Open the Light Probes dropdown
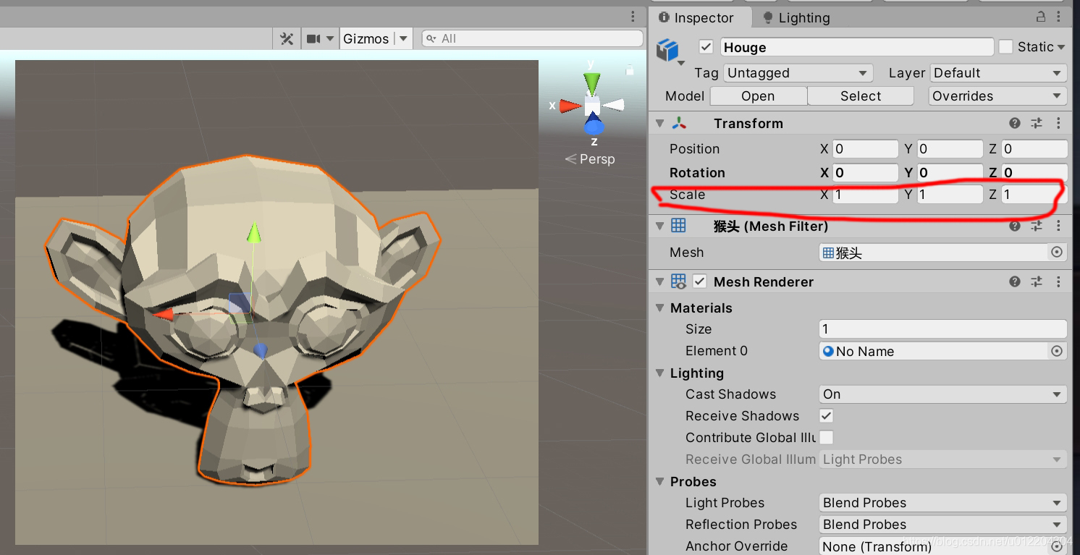The width and height of the screenshot is (1080, 555). click(943, 503)
